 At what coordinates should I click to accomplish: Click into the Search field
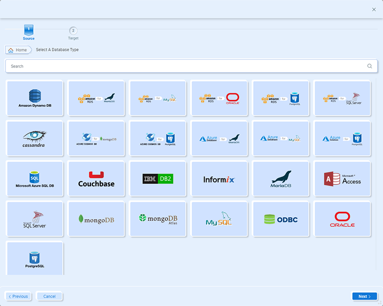pyautogui.click(x=192, y=66)
